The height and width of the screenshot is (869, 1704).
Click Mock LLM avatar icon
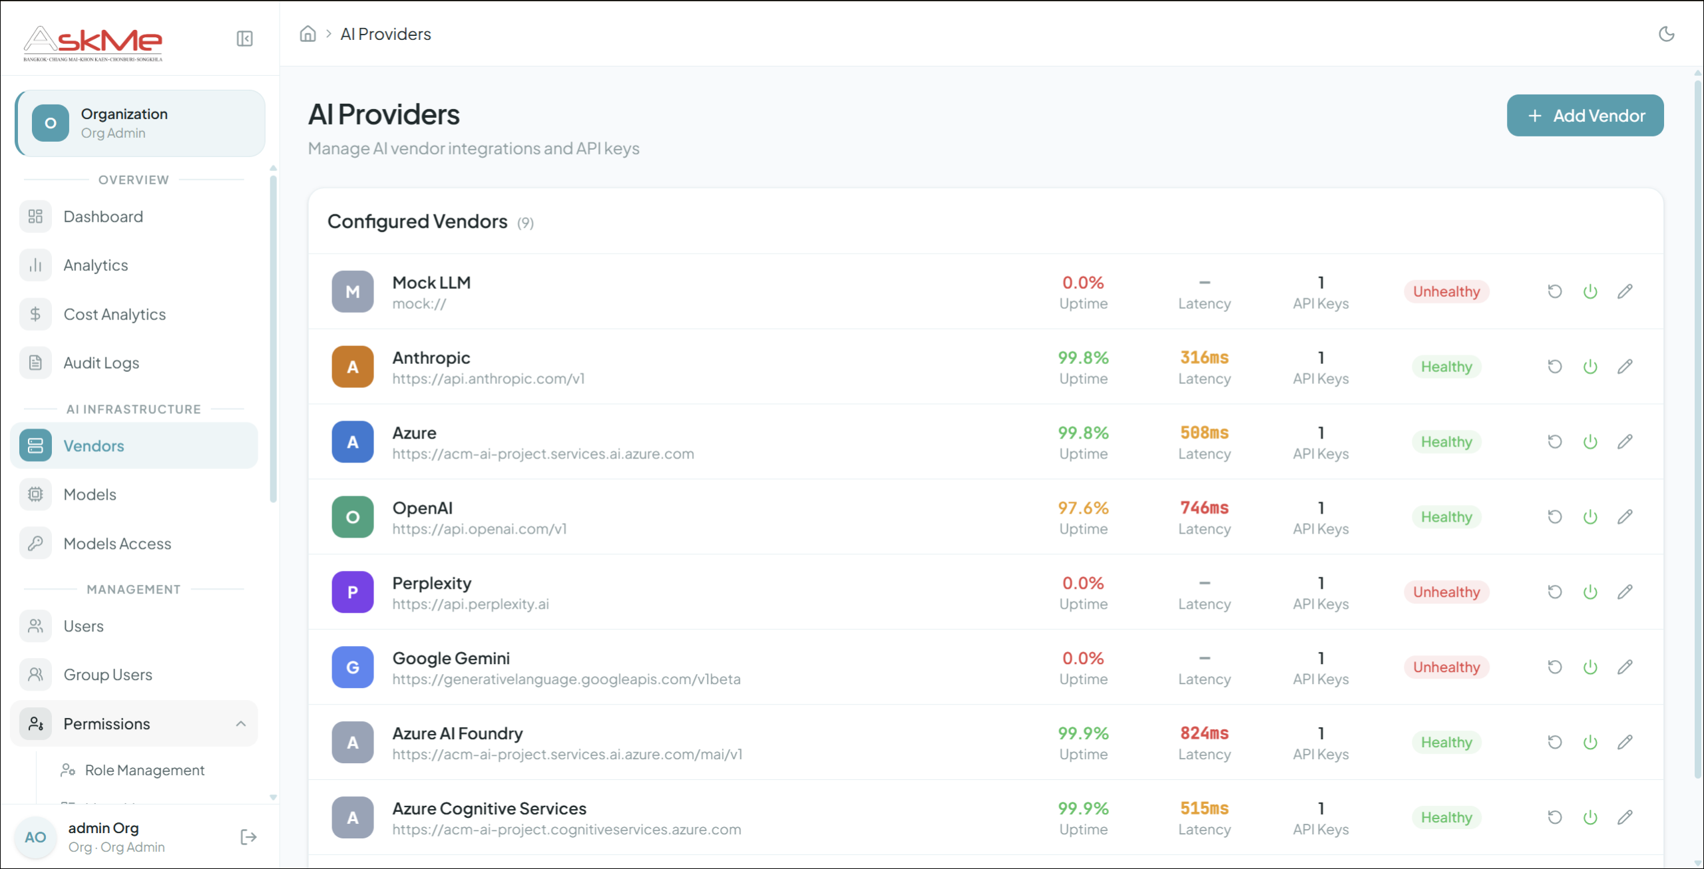coord(353,291)
